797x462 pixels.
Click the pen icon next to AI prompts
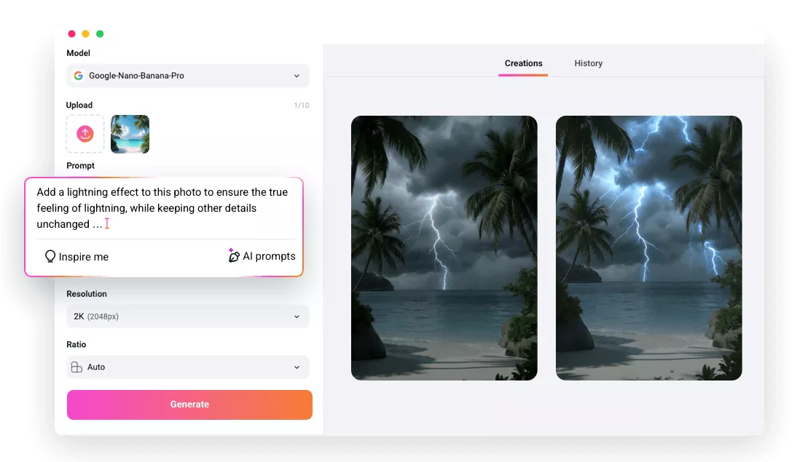tap(233, 255)
